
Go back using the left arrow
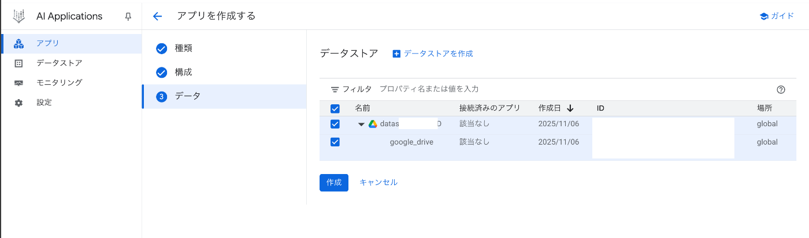157,16
